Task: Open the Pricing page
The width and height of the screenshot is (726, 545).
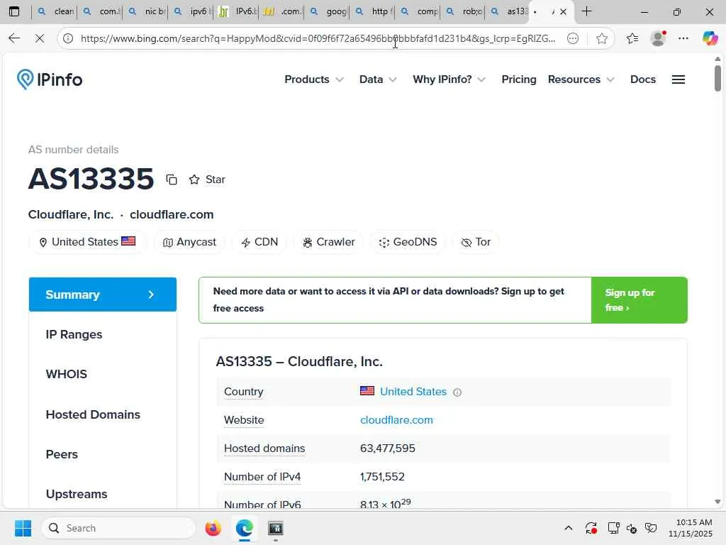Action: point(518,79)
